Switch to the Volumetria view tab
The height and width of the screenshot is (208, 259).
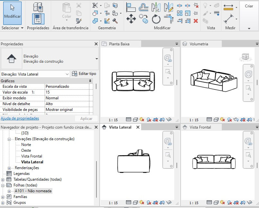(x=201, y=44)
